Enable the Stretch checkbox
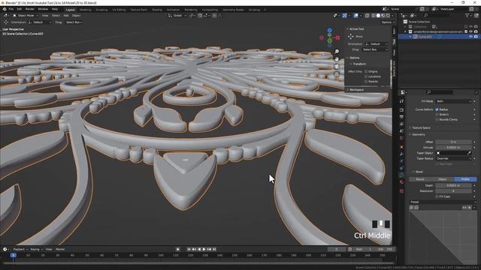The height and width of the screenshot is (270, 481). (437, 115)
